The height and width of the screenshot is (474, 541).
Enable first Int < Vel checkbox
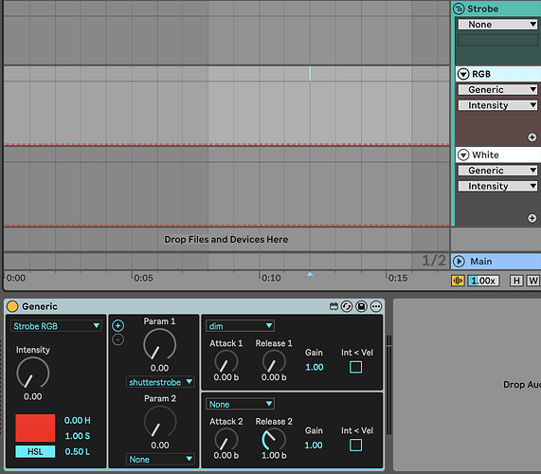click(x=355, y=367)
